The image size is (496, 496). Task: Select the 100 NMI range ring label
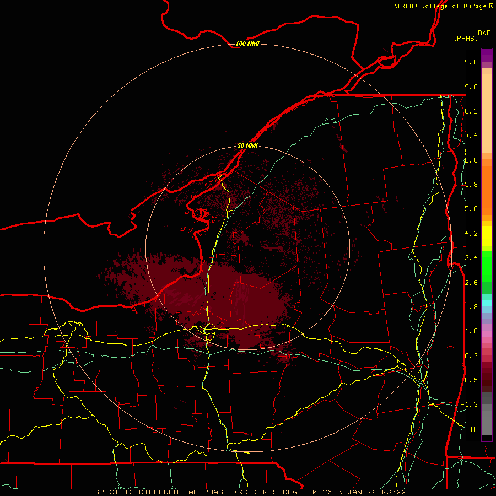pyautogui.click(x=247, y=44)
